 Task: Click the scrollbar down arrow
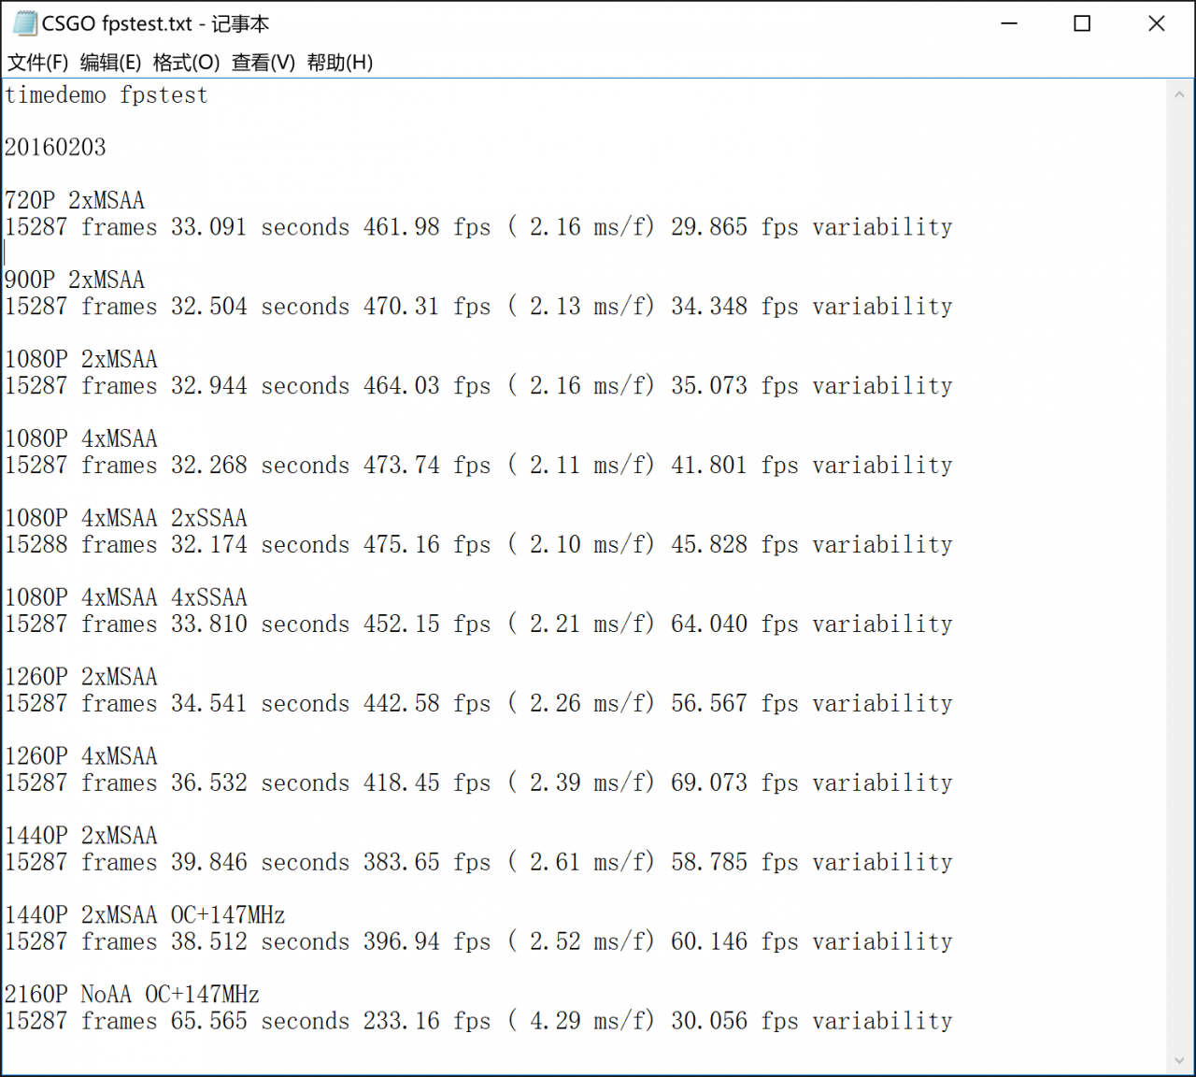[1179, 1061]
